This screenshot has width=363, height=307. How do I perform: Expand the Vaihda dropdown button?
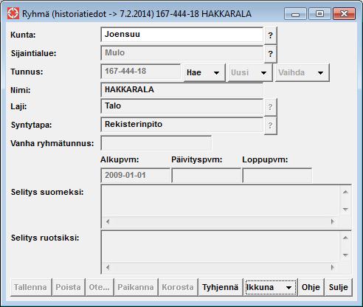302,72
